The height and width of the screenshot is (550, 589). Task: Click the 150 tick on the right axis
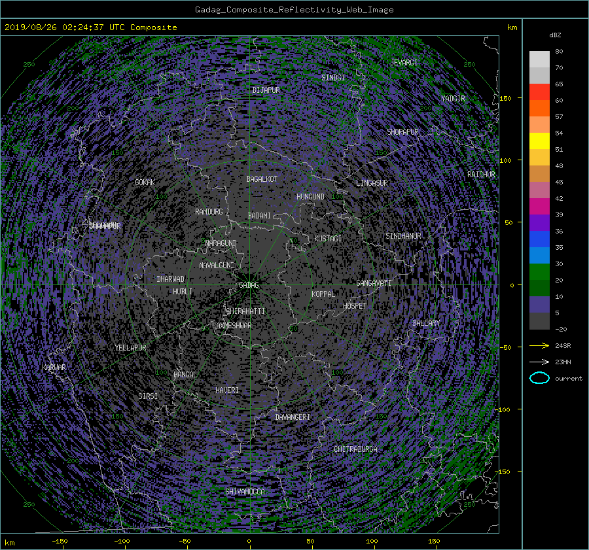[x=505, y=98]
